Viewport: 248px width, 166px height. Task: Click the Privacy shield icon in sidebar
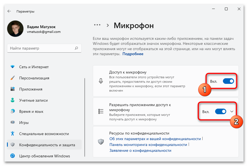(13, 145)
